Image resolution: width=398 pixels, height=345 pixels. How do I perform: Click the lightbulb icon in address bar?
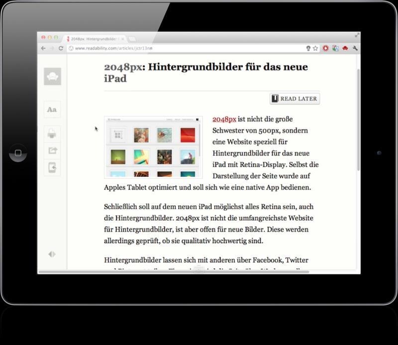tap(308, 48)
